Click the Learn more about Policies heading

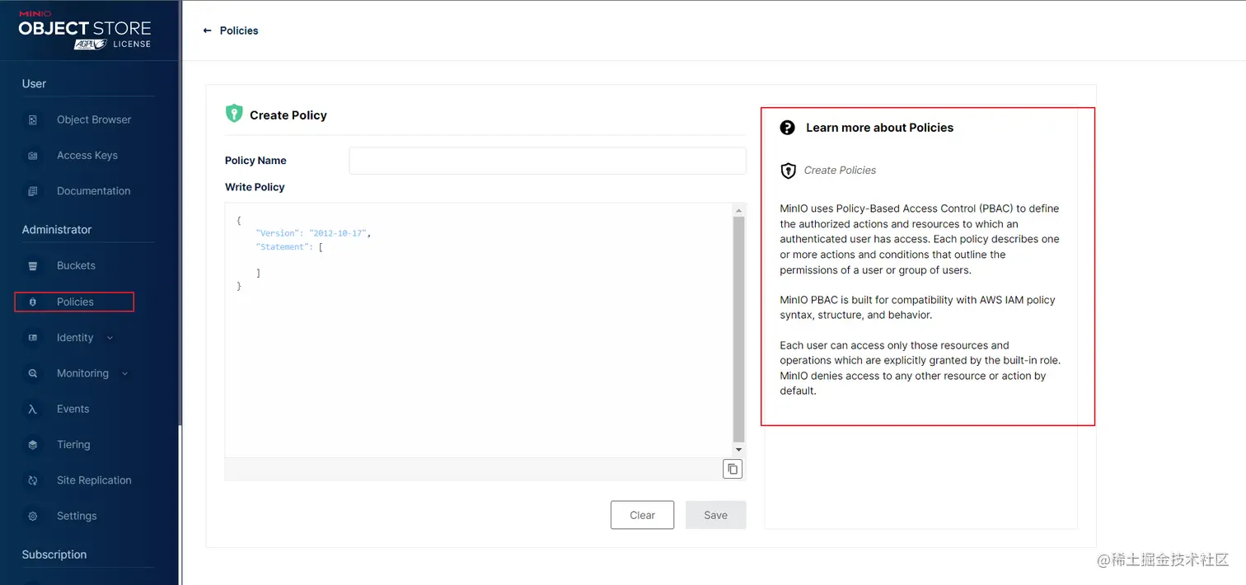click(879, 128)
